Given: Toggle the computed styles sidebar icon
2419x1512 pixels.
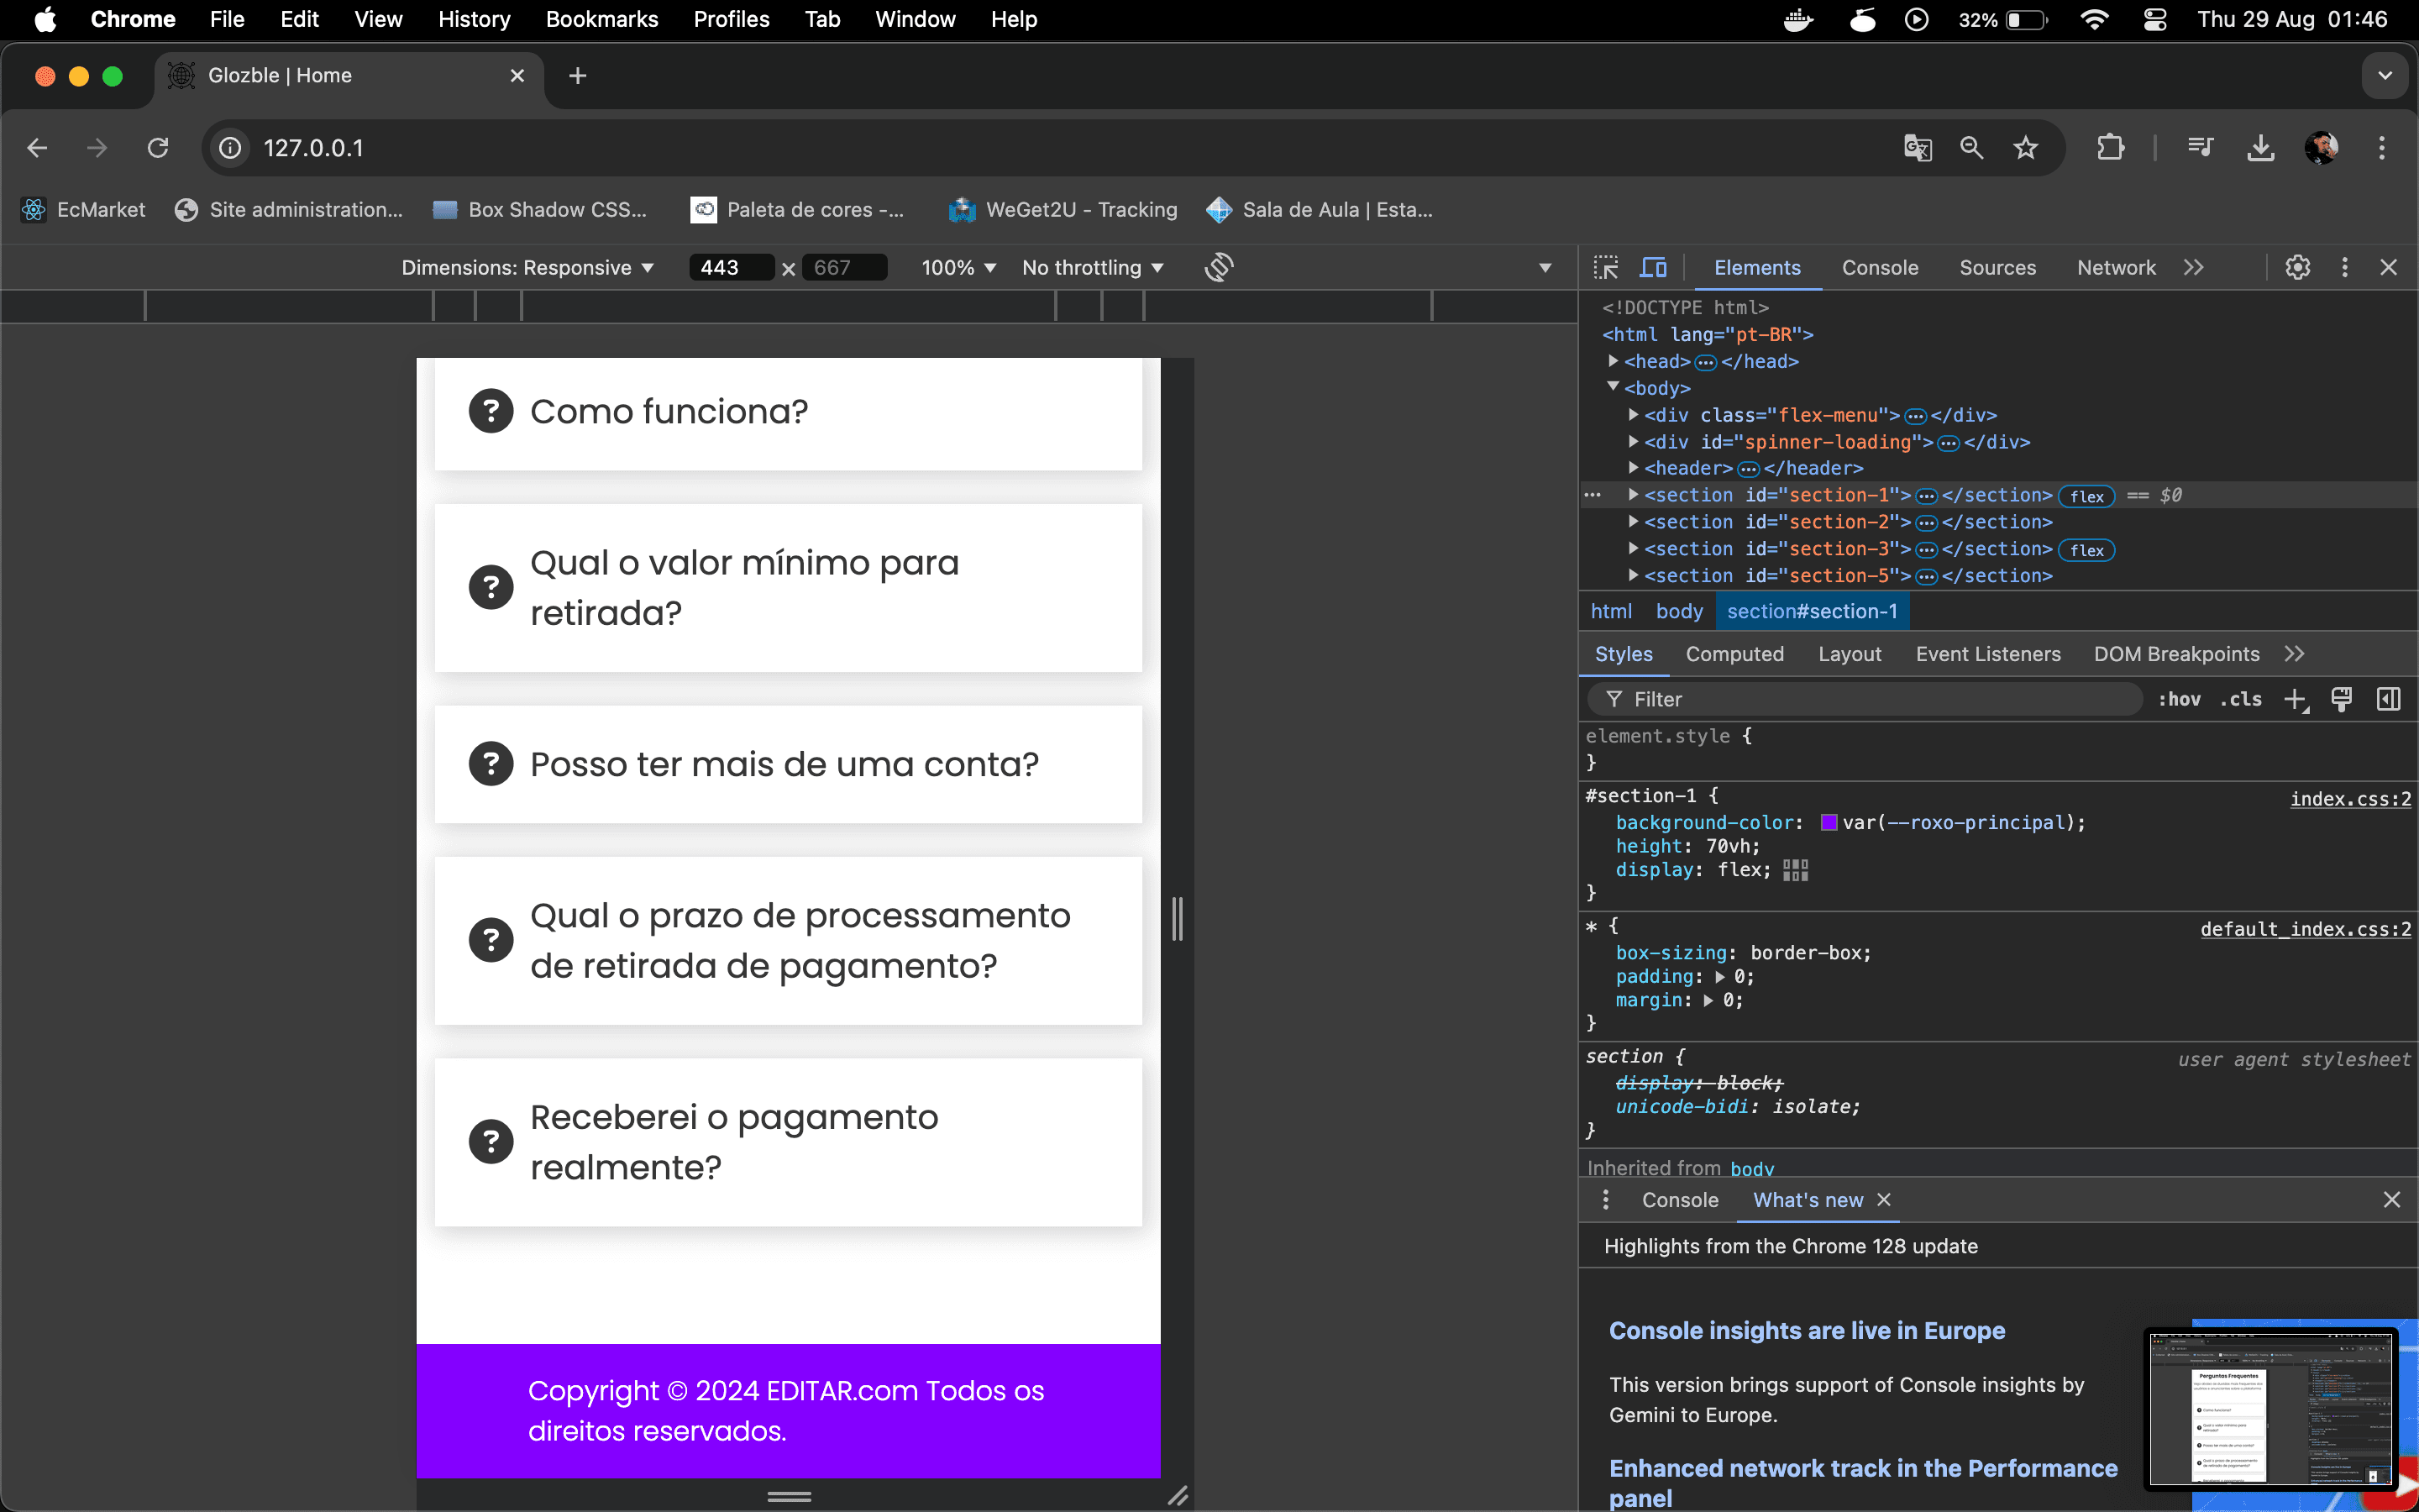Looking at the screenshot, I should pyautogui.click(x=2388, y=699).
